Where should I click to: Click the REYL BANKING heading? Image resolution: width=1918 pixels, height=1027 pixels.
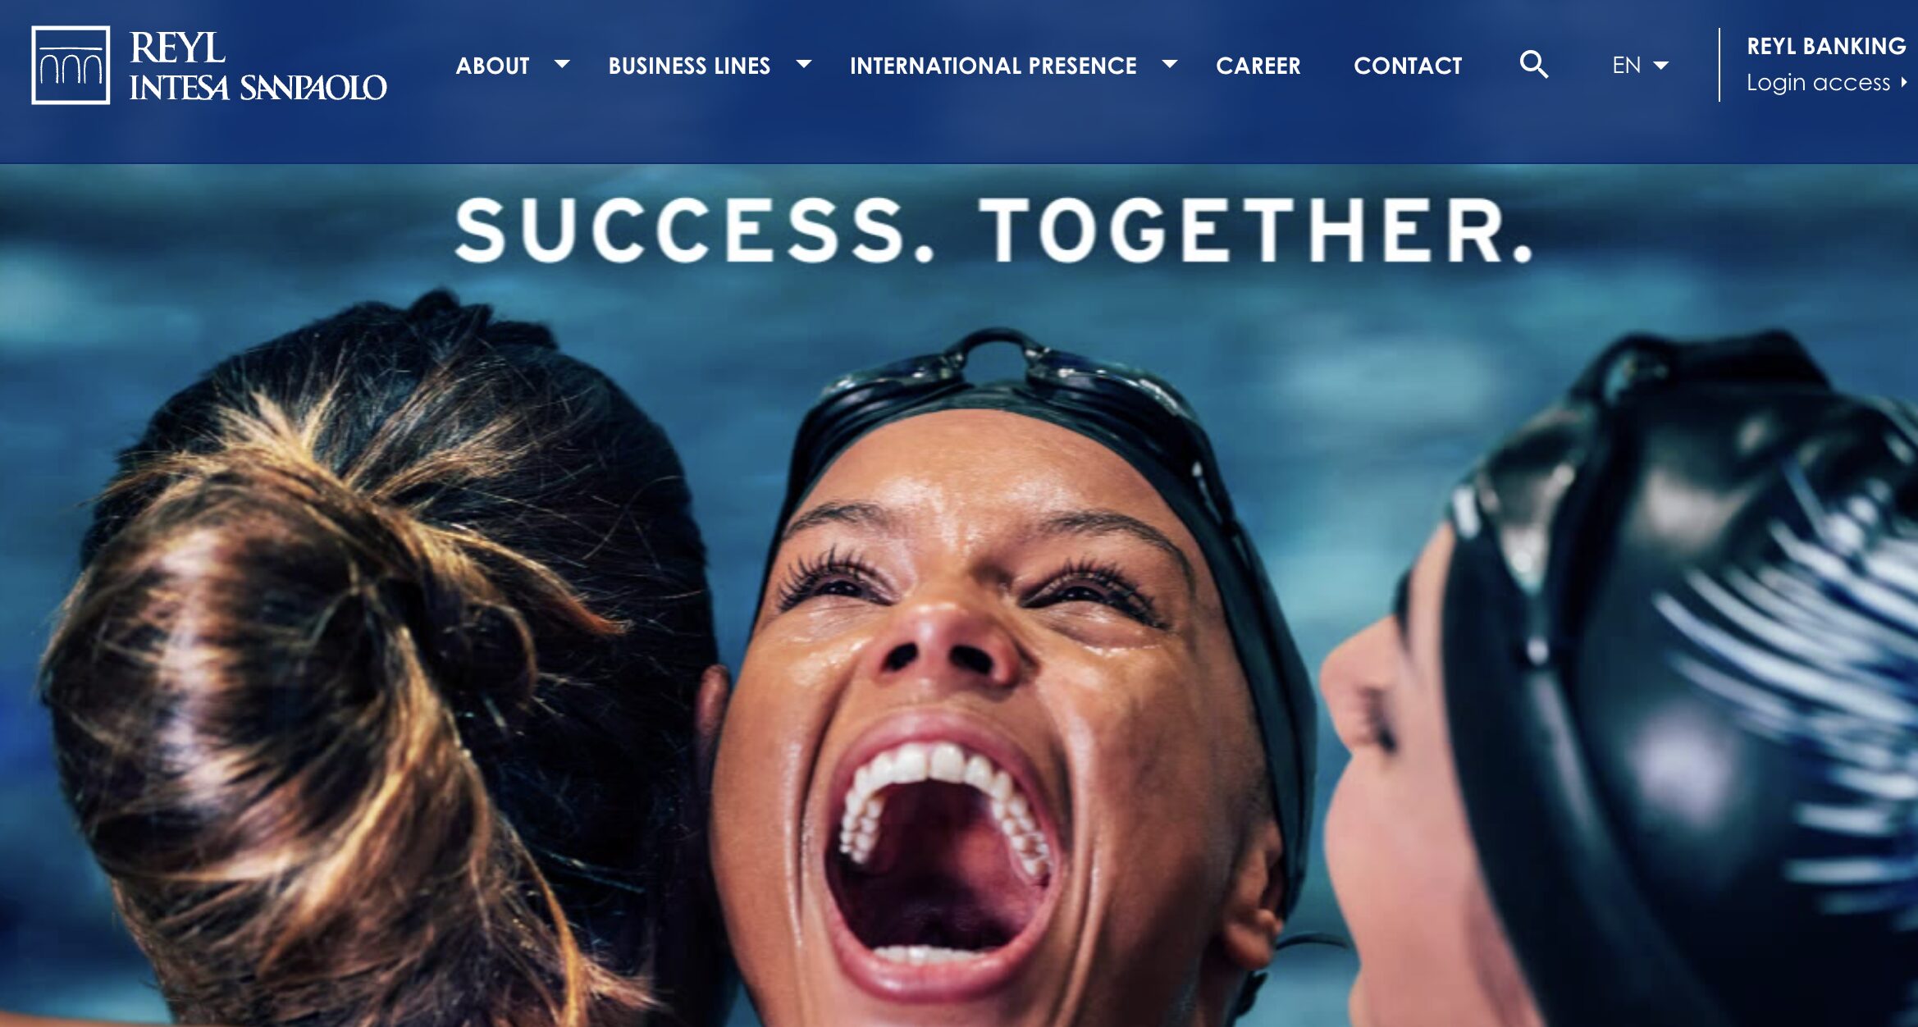1826,46
